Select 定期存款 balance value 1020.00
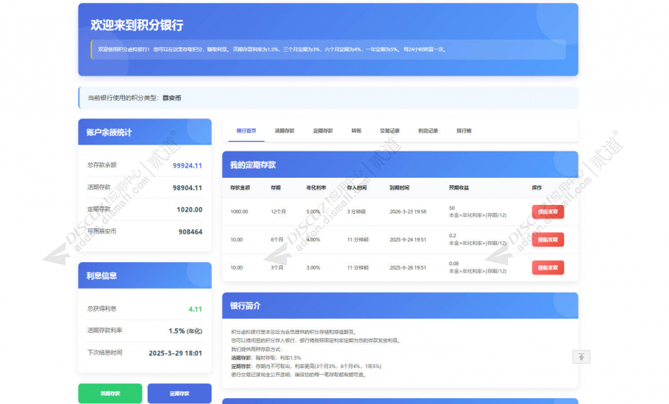This screenshot has width=669, height=404. (190, 209)
